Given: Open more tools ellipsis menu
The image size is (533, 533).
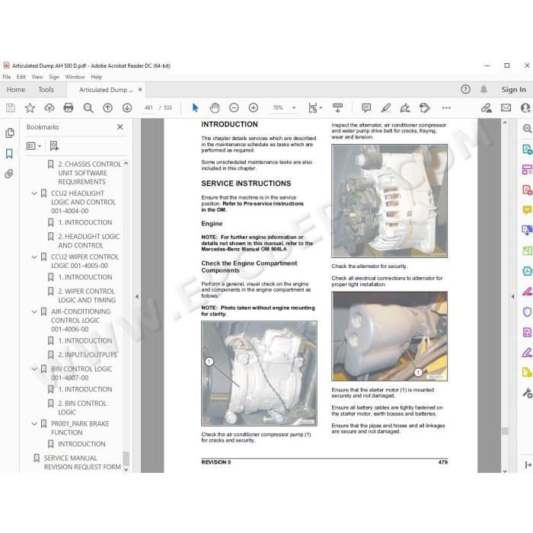Looking at the screenshot, I should pyautogui.click(x=446, y=108).
